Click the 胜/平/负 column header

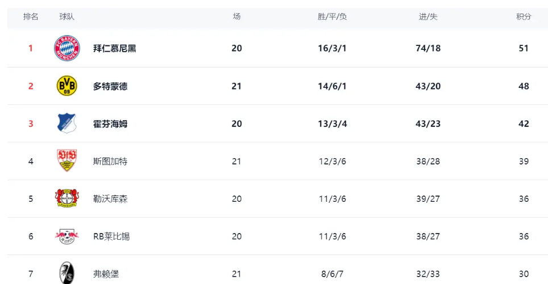pyautogui.click(x=332, y=17)
